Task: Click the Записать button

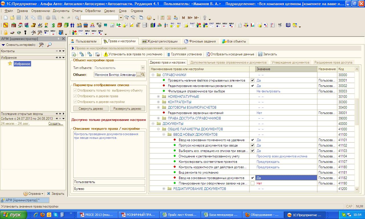Action: pos(267,54)
